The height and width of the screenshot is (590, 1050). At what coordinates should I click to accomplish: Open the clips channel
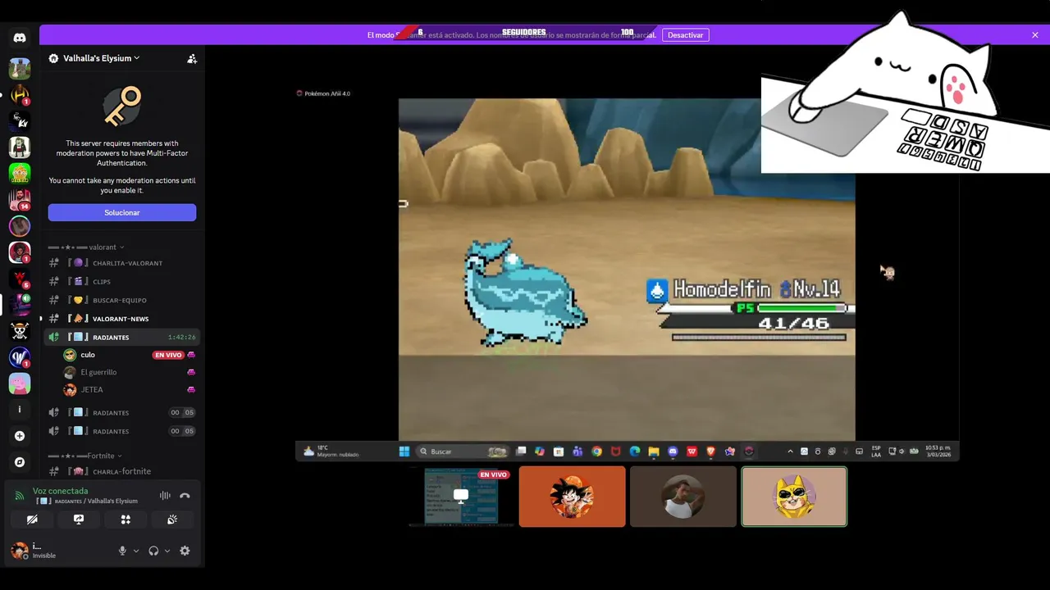point(122,281)
